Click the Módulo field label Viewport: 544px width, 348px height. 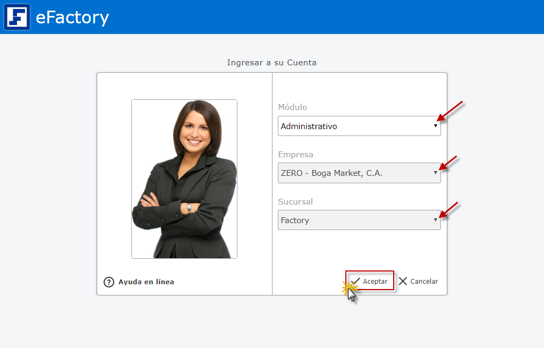click(x=293, y=107)
